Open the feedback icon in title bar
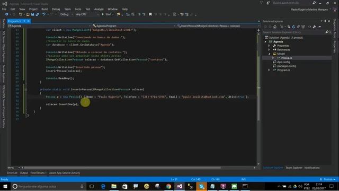 [269, 3]
